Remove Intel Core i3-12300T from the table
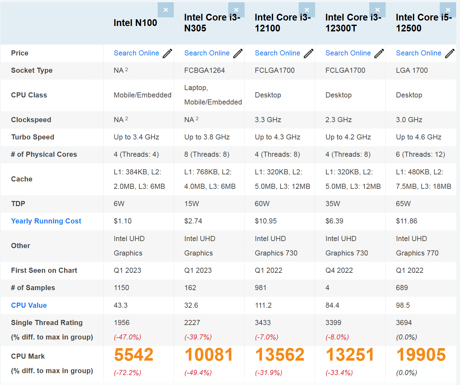This screenshot has height=385, width=460. pos(377,10)
